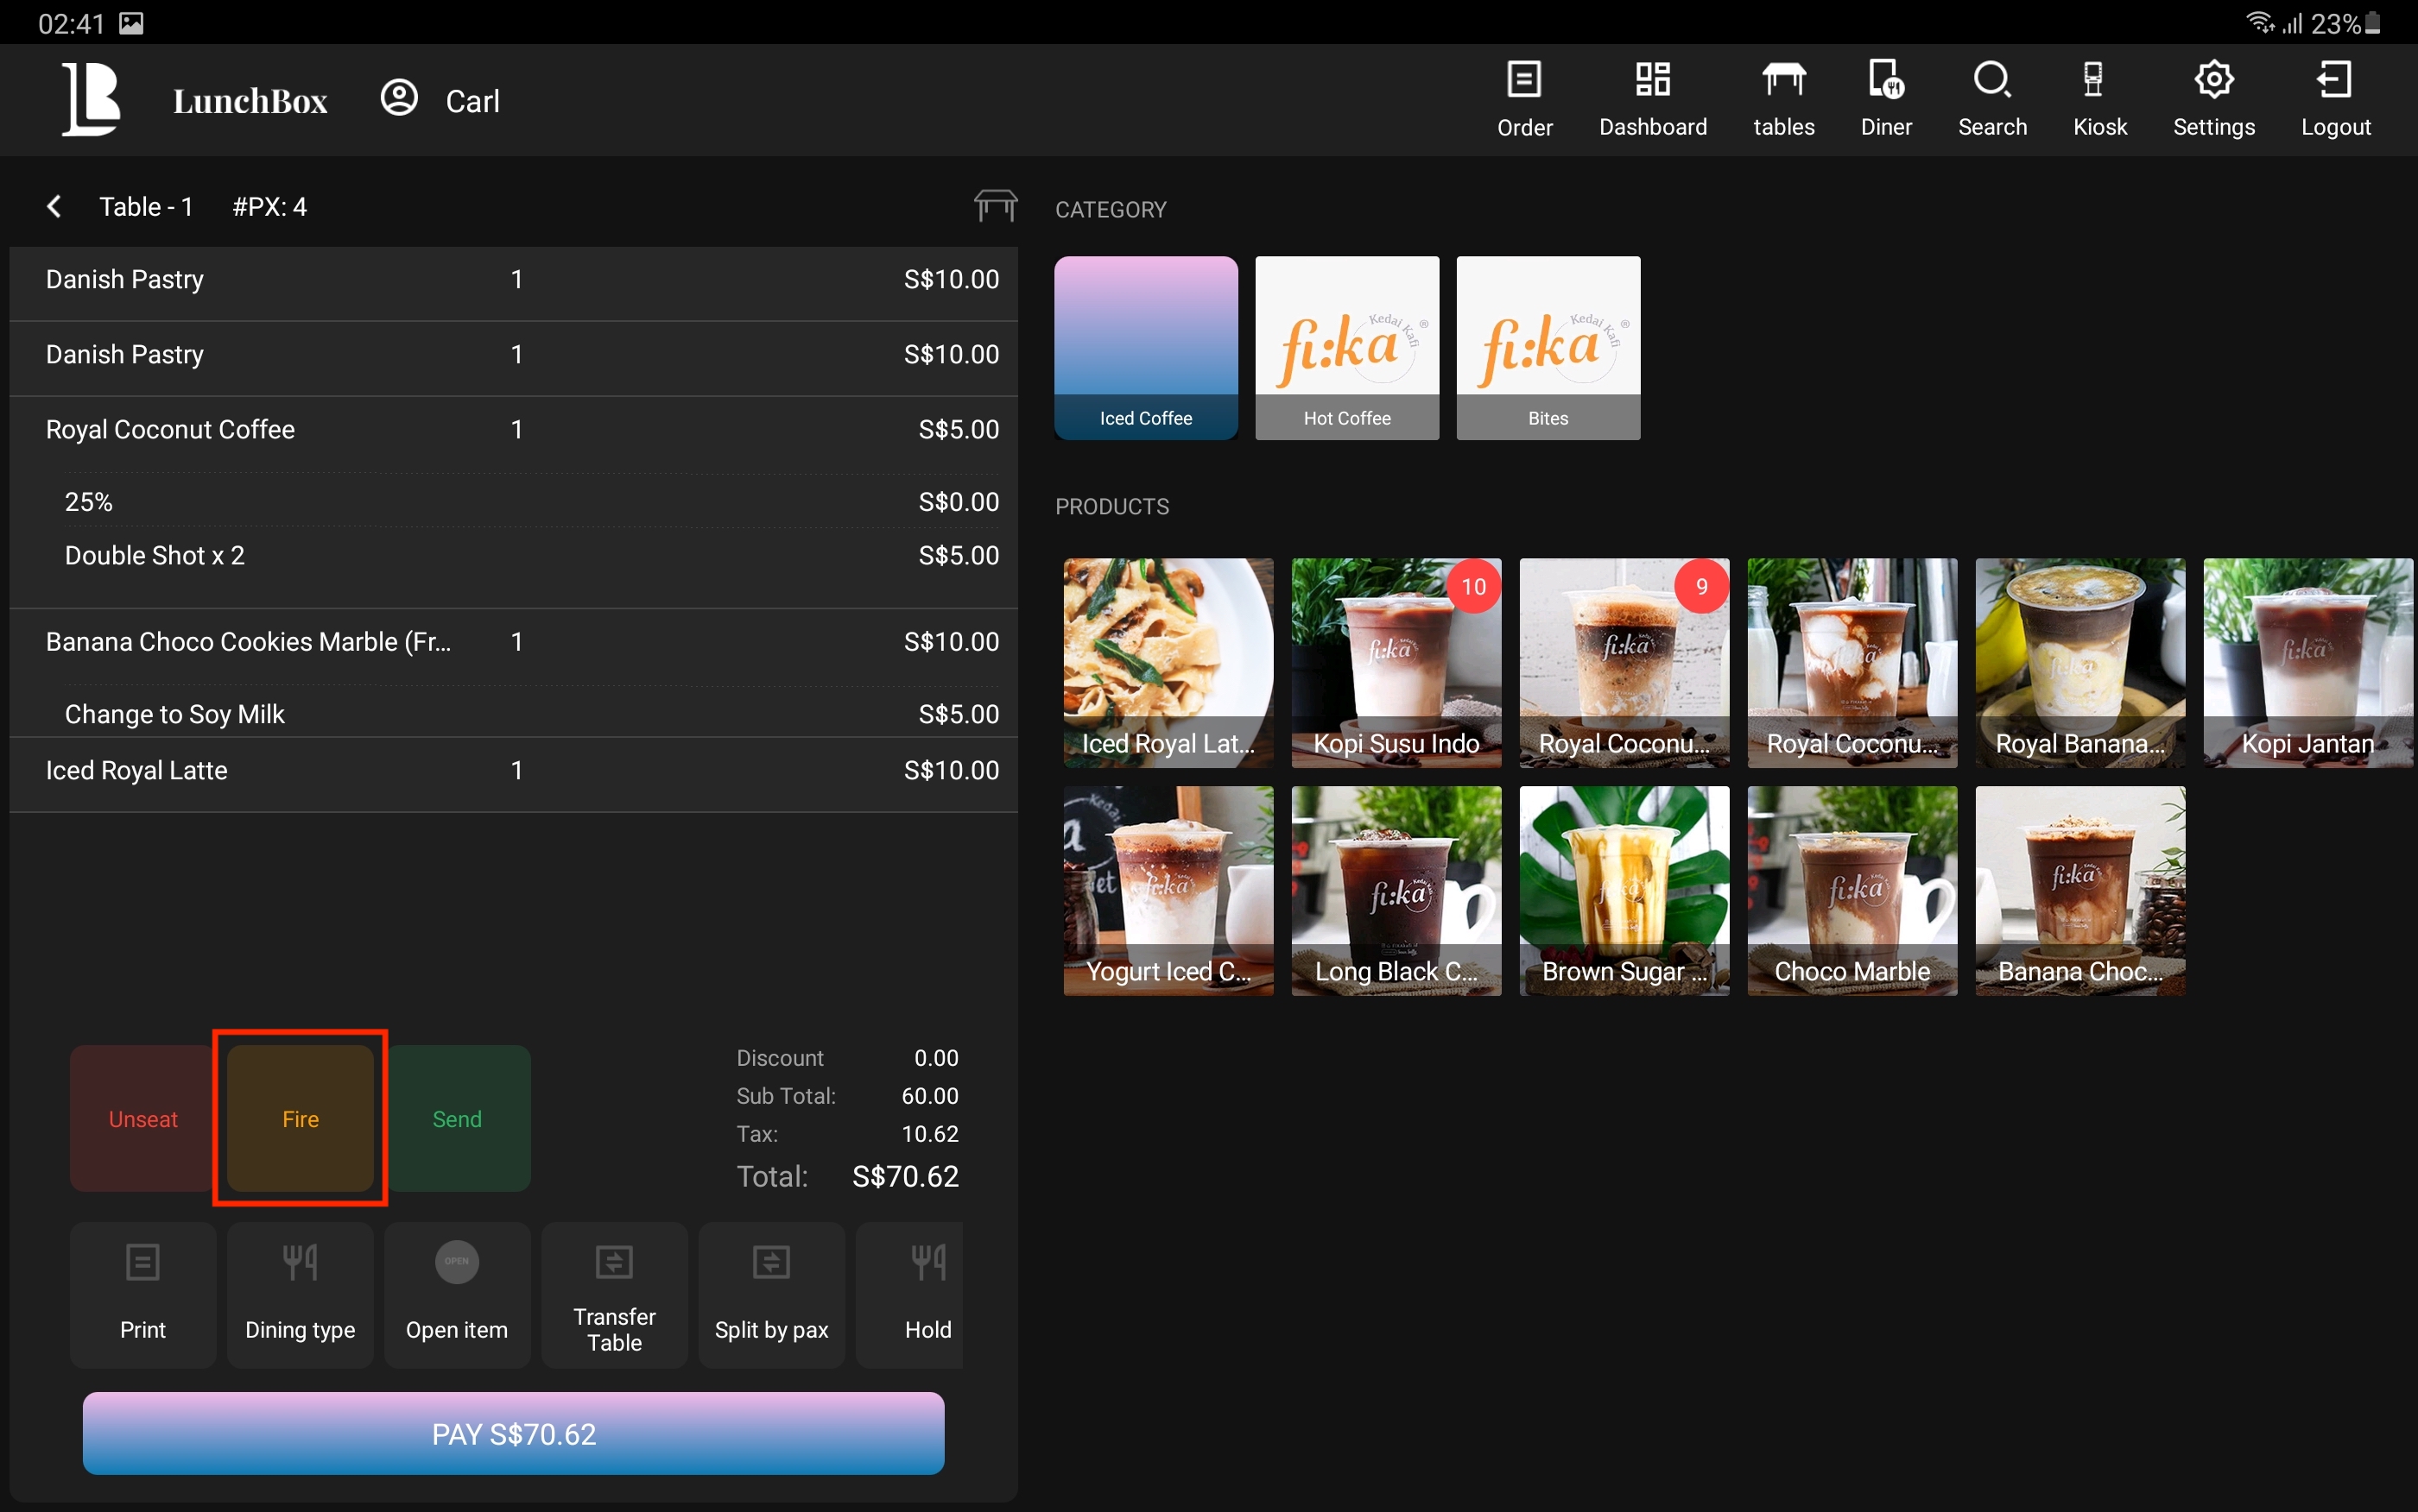Click the Carl user profile icon
This screenshot has width=2418, height=1512.
tap(399, 99)
